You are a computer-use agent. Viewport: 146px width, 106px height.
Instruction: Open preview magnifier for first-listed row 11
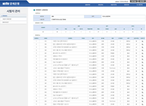(142, 71)
